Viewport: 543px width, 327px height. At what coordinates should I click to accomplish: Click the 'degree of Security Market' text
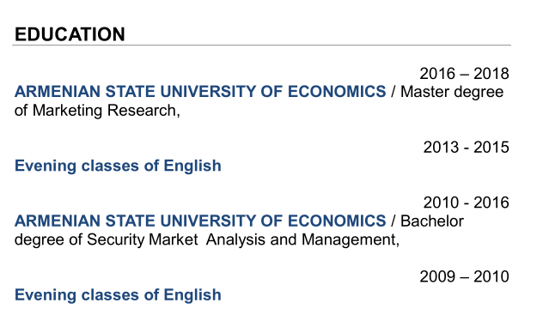click(106, 239)
